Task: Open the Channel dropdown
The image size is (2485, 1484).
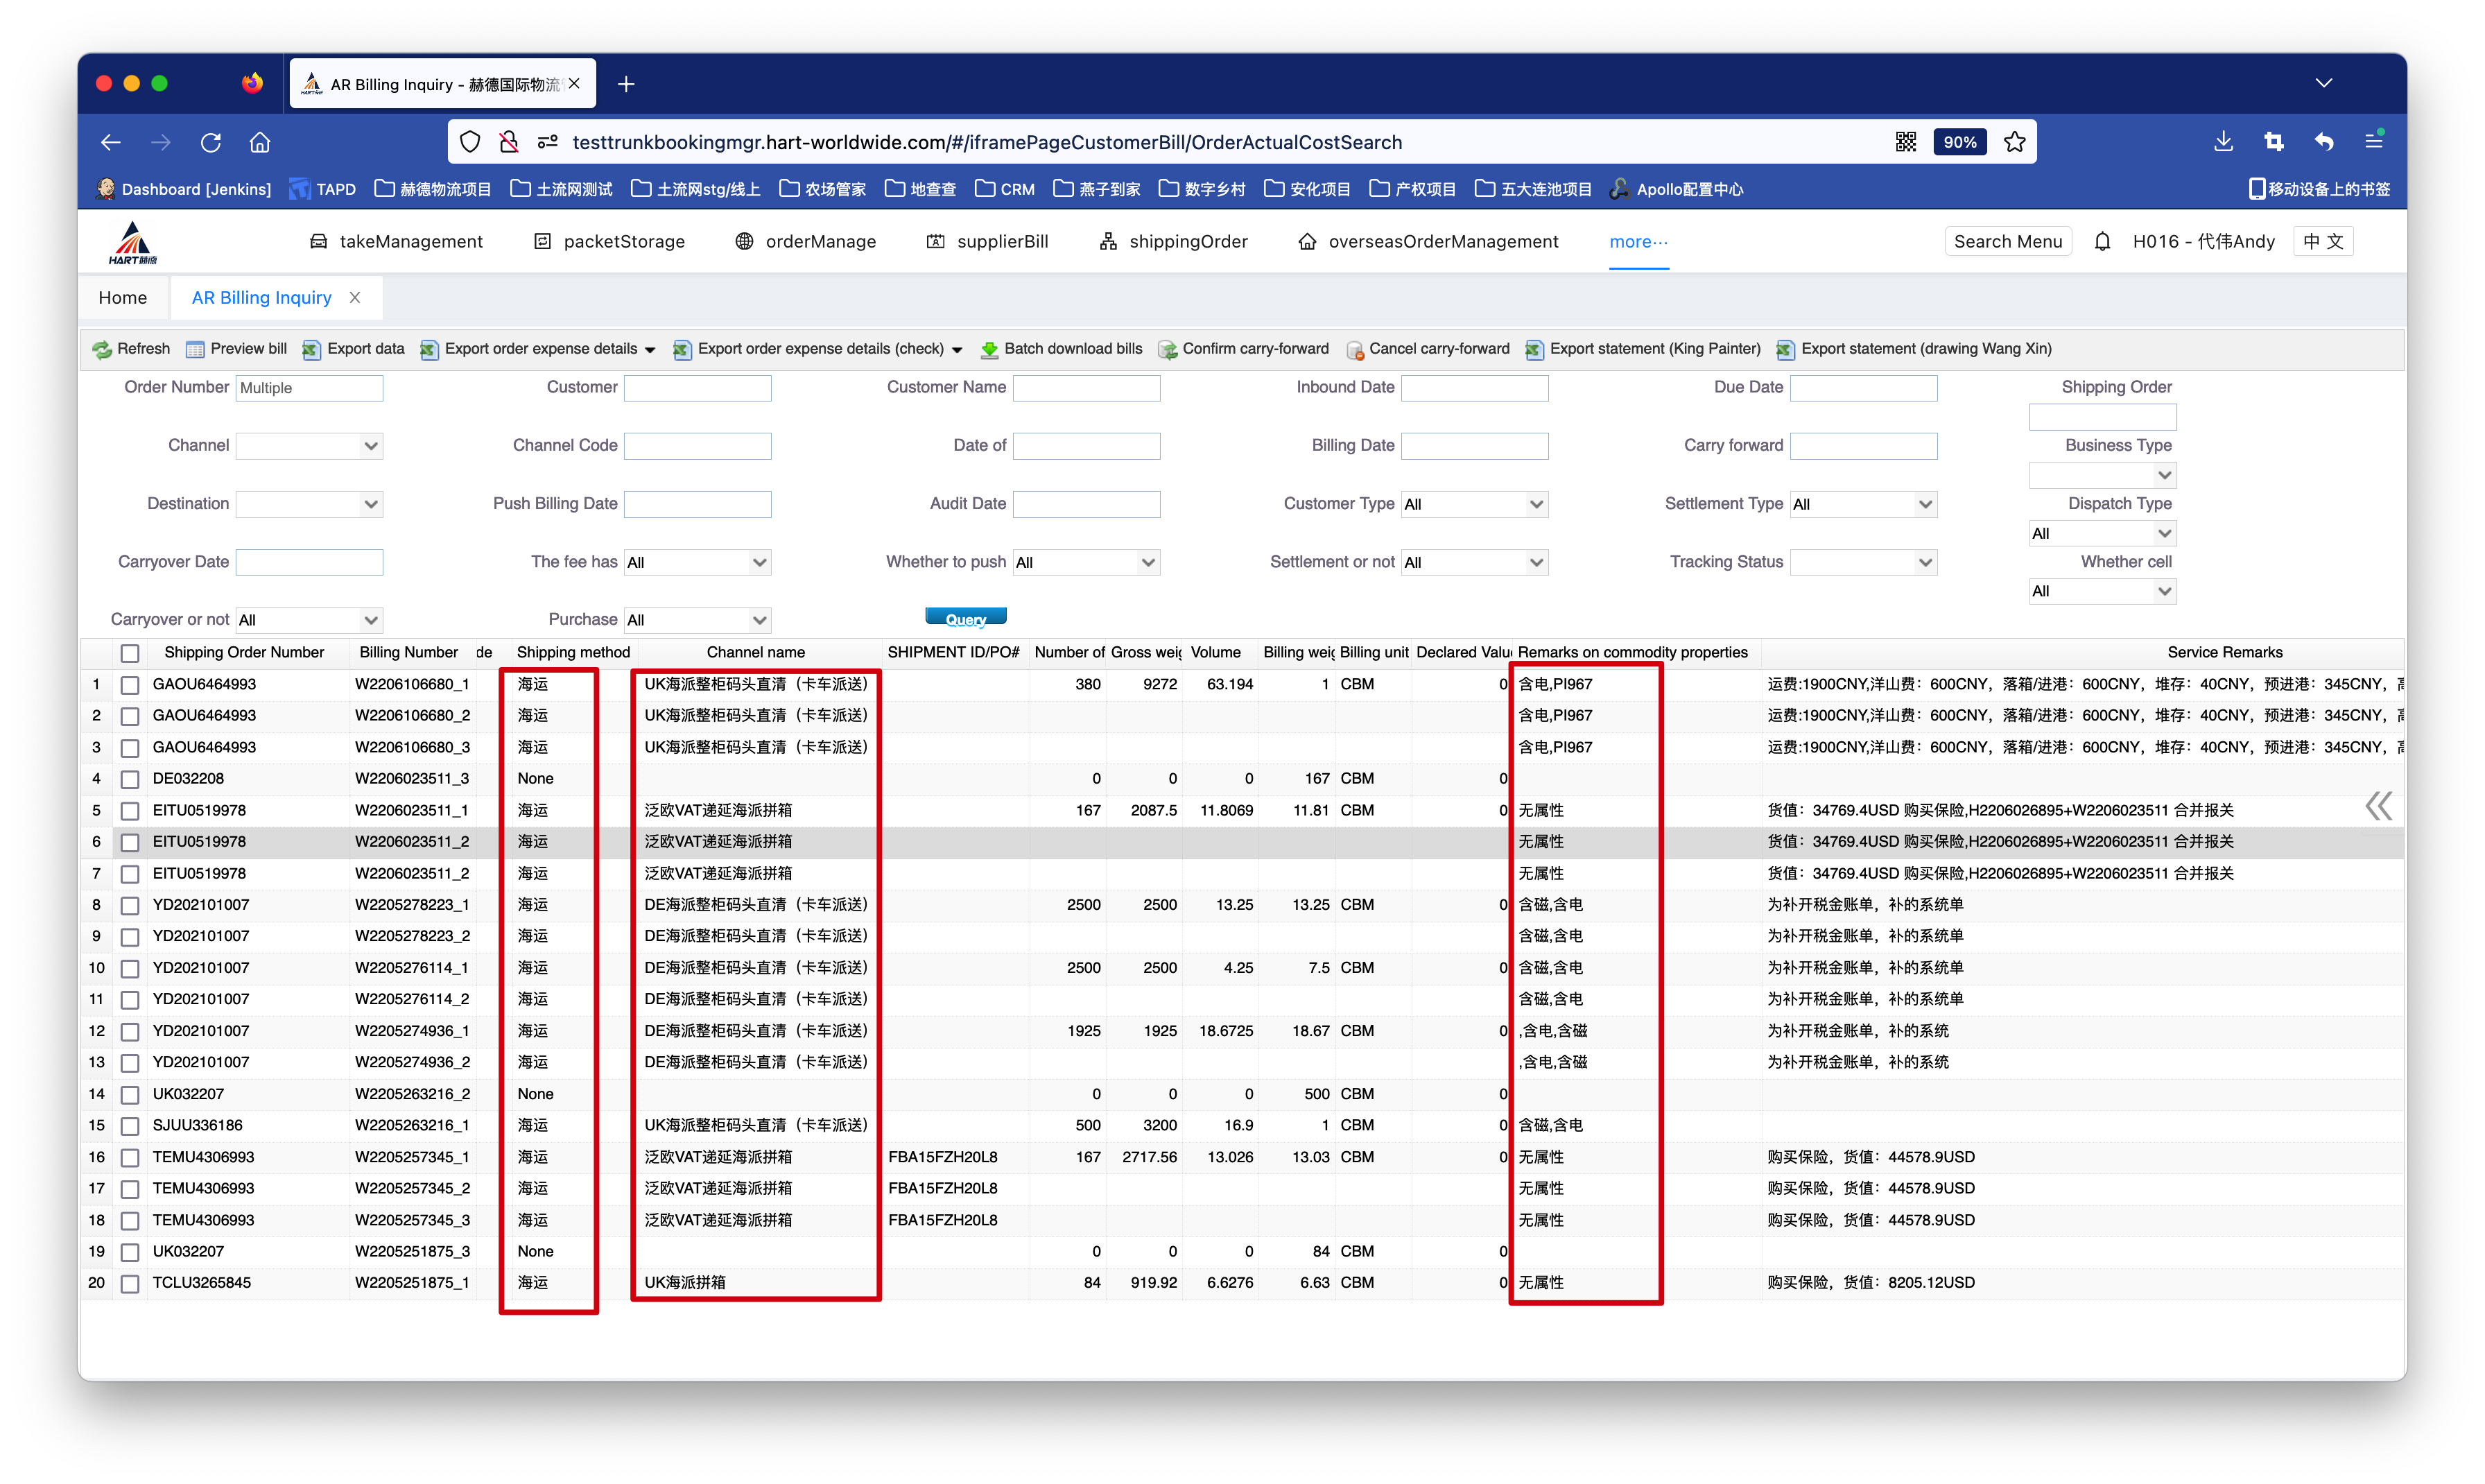Action: (x=371, y=446)
